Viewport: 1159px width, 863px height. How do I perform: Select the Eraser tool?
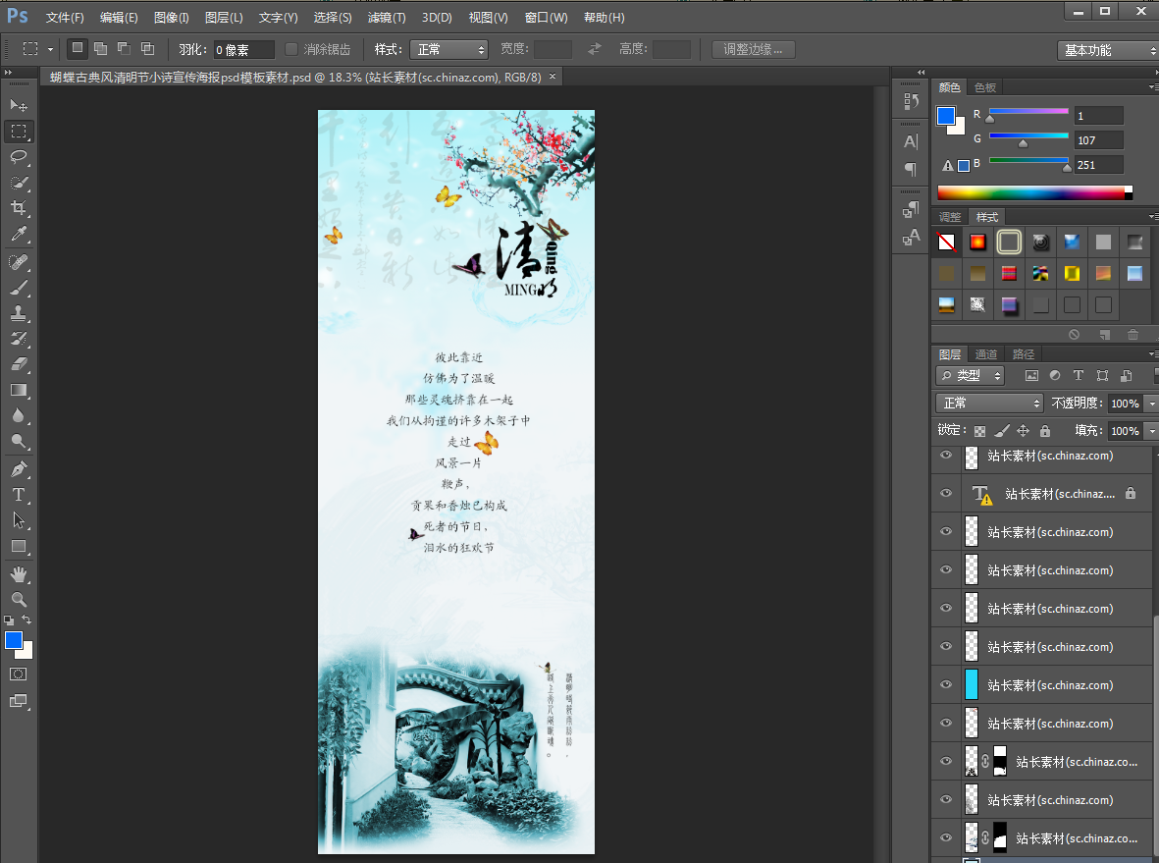click(x=19, y=364)
